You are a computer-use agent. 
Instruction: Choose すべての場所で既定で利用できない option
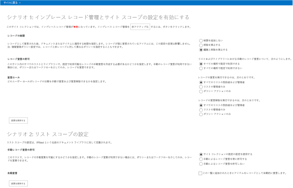[201, 68]
